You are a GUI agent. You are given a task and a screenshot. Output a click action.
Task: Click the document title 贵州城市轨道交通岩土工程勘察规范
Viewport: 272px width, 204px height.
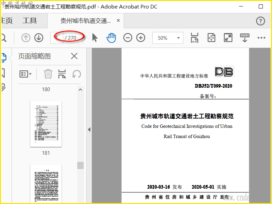(x=187, y=116)
